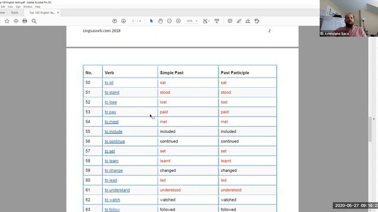Expand the right side panel arrow
The height and width of the screenshot is (212, 378).
click(374, 119)
